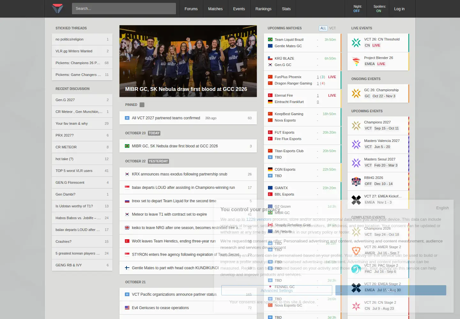This screenshot has height=319, width=460.
Task: Open the 'TOP 5 worst VLR users' thread
Action: coord(82,171)
